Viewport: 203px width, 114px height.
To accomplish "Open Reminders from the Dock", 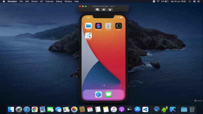I will [x=98, y=110].
